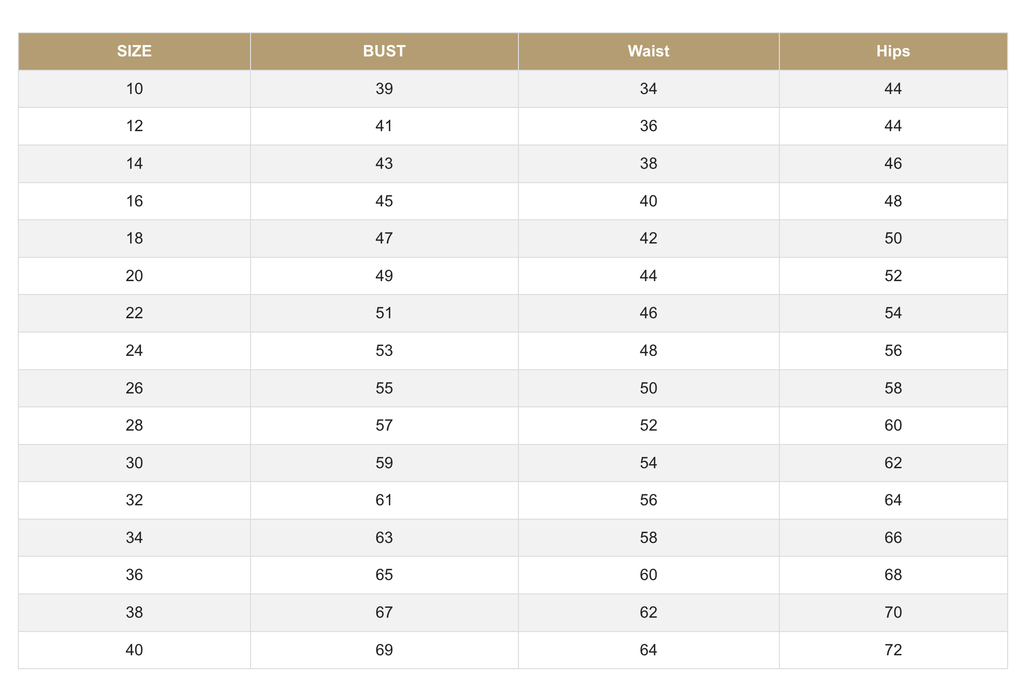Screen dimensions: 1022x684
Task: Select bust value 63 in size 34 row
Action: tap(384, 538)
